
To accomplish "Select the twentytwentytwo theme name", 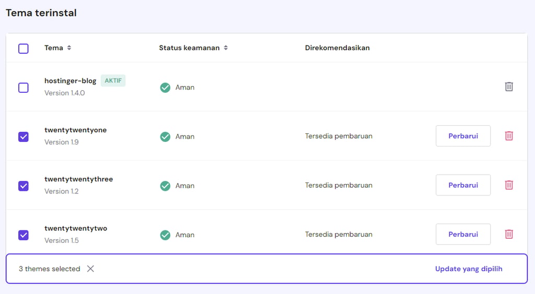I will click(x=76, y=228).
